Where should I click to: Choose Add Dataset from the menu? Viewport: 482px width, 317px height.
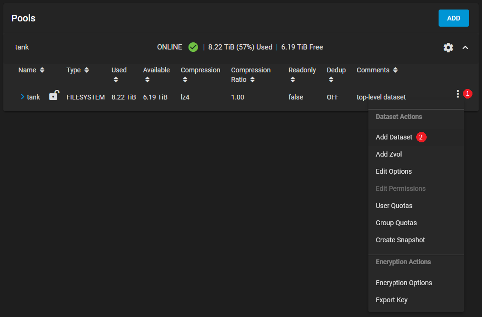coord(394,137)
